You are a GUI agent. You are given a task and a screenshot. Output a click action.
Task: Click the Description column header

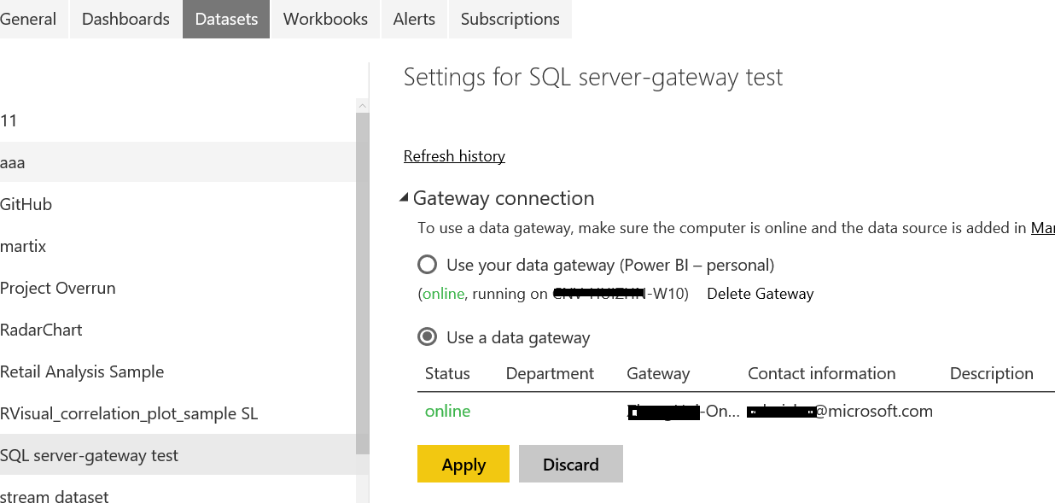992,373
